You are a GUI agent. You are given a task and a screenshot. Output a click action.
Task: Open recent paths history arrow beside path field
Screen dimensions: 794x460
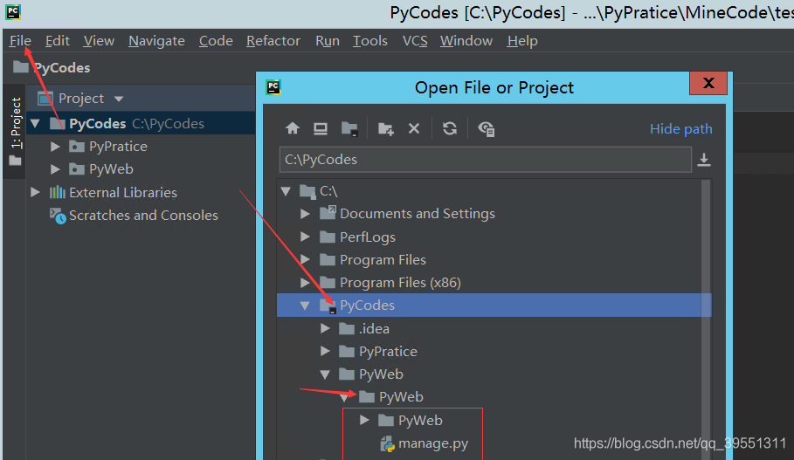pos(704,160)
